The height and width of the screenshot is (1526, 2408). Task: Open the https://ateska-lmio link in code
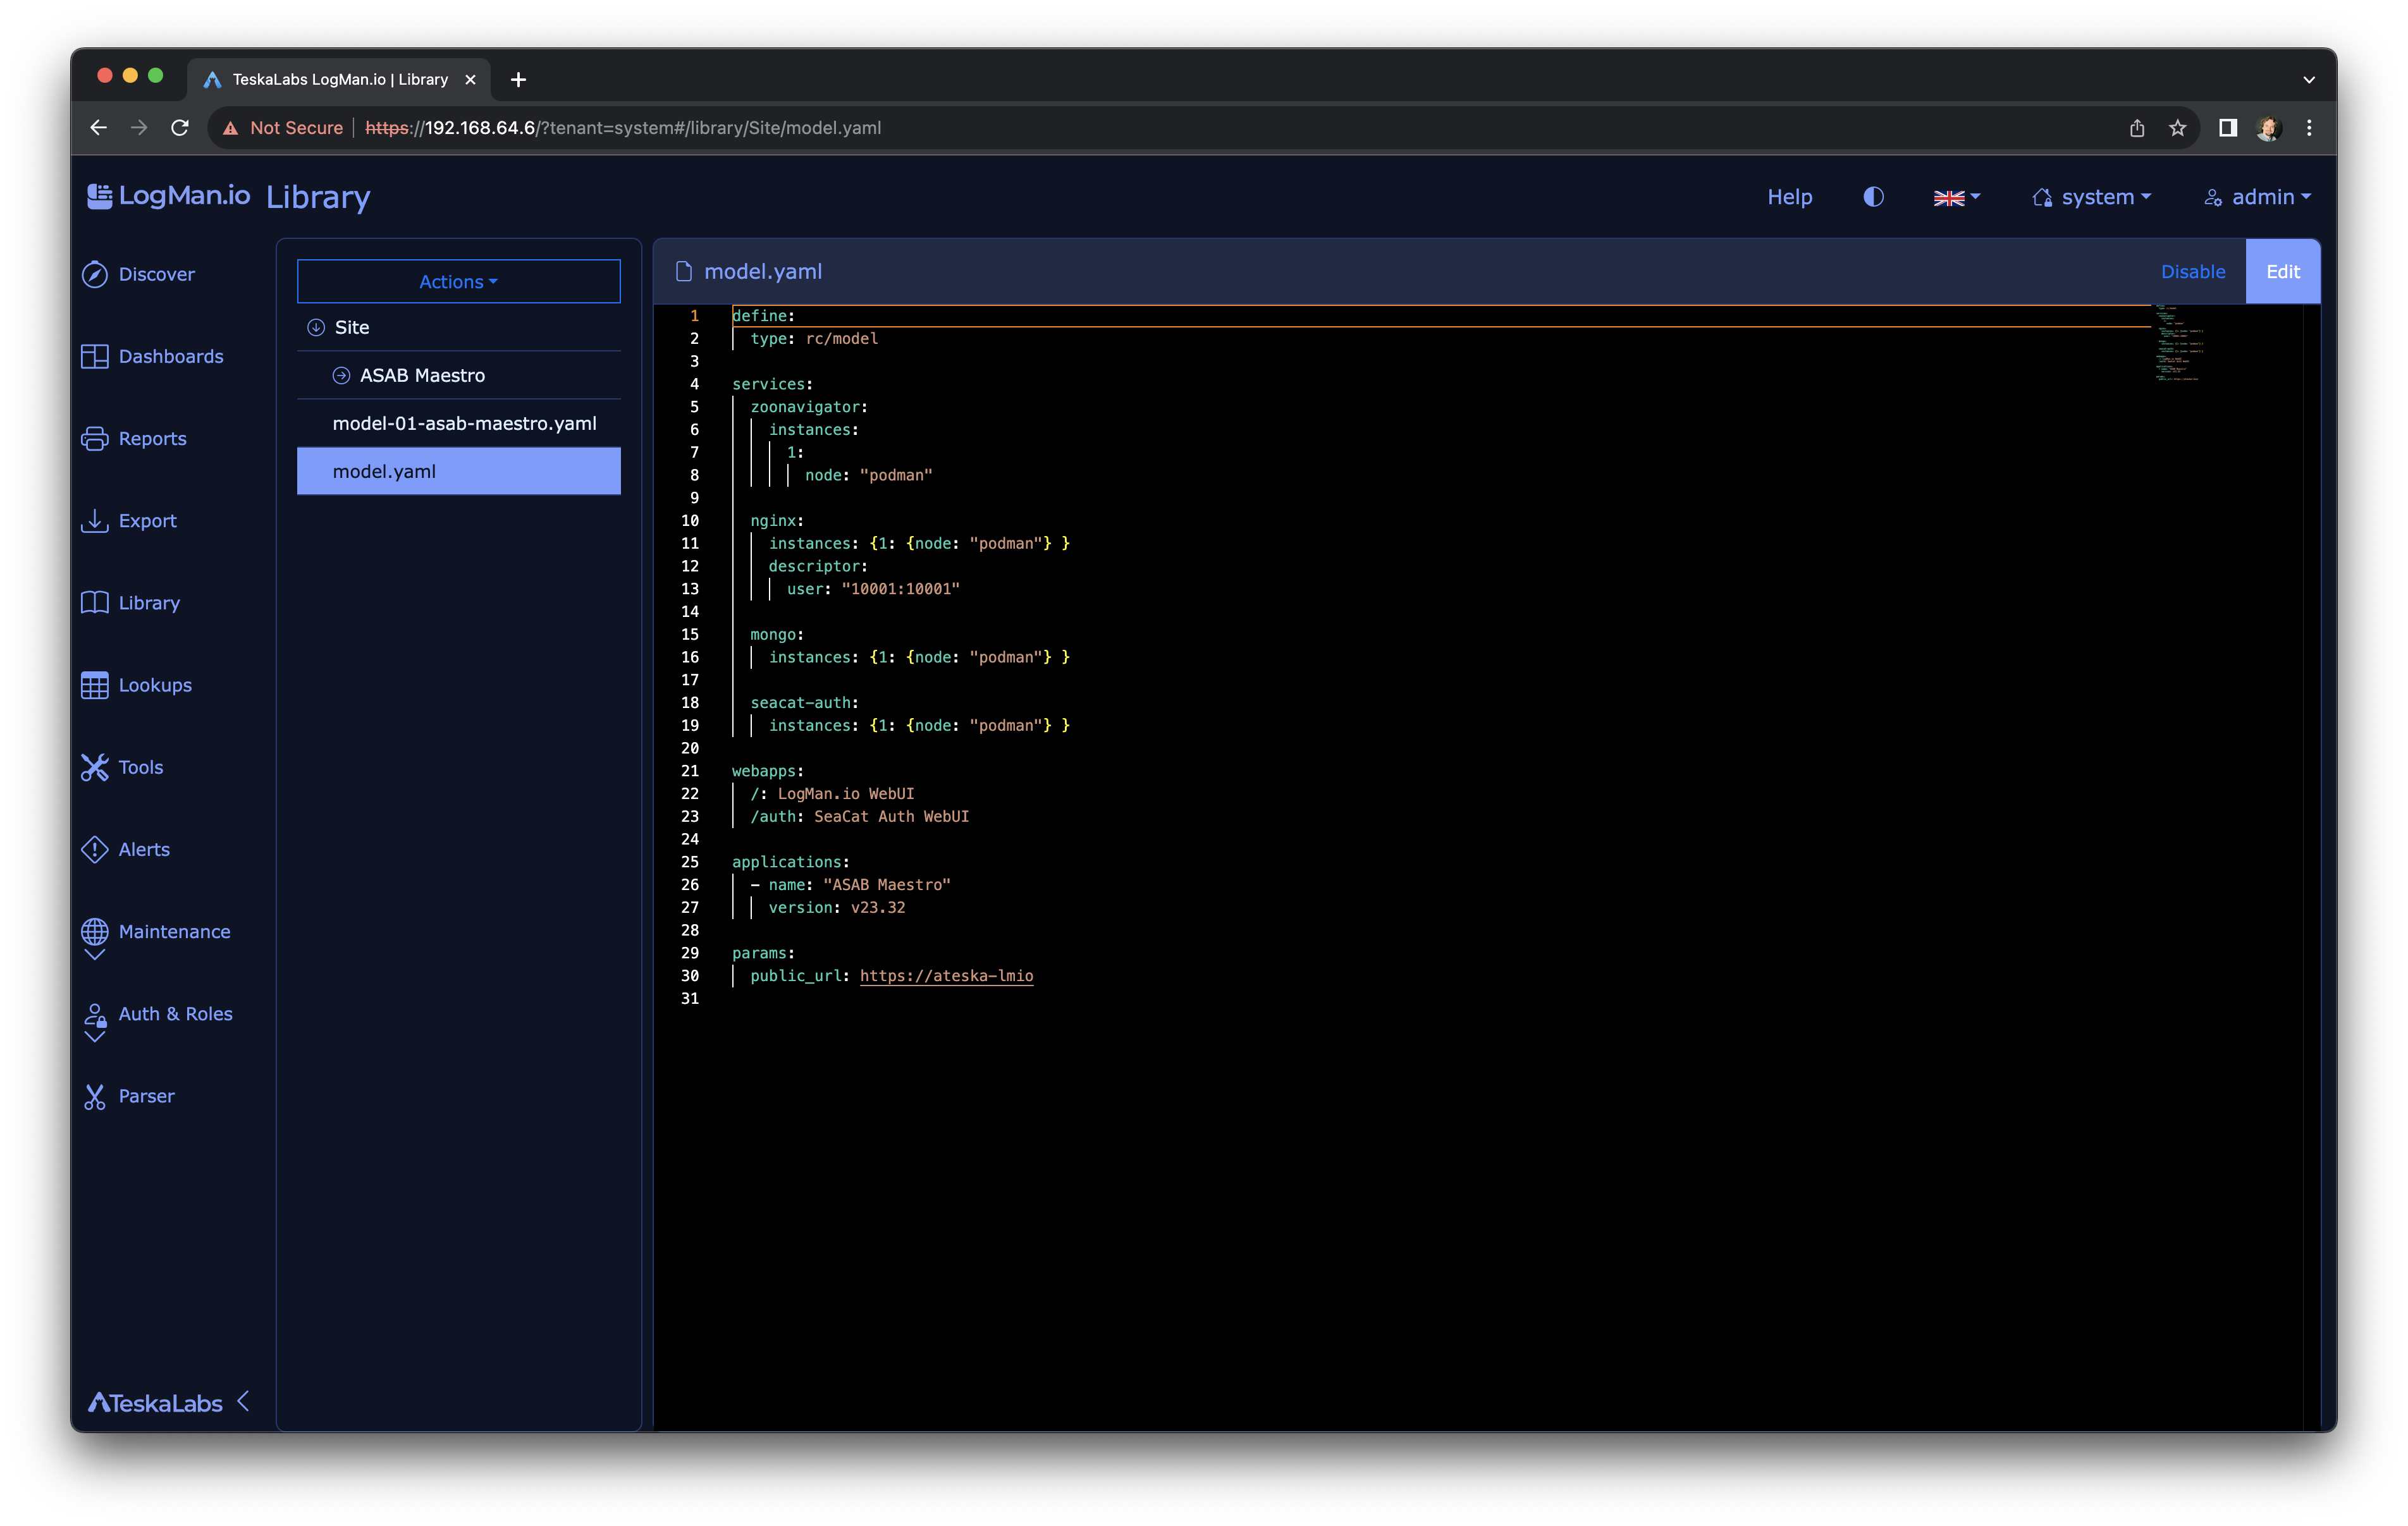[946, 976]
